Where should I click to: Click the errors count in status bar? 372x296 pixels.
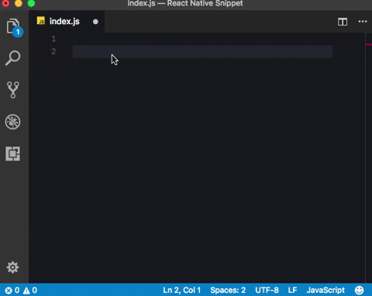[x=12, y=291]
